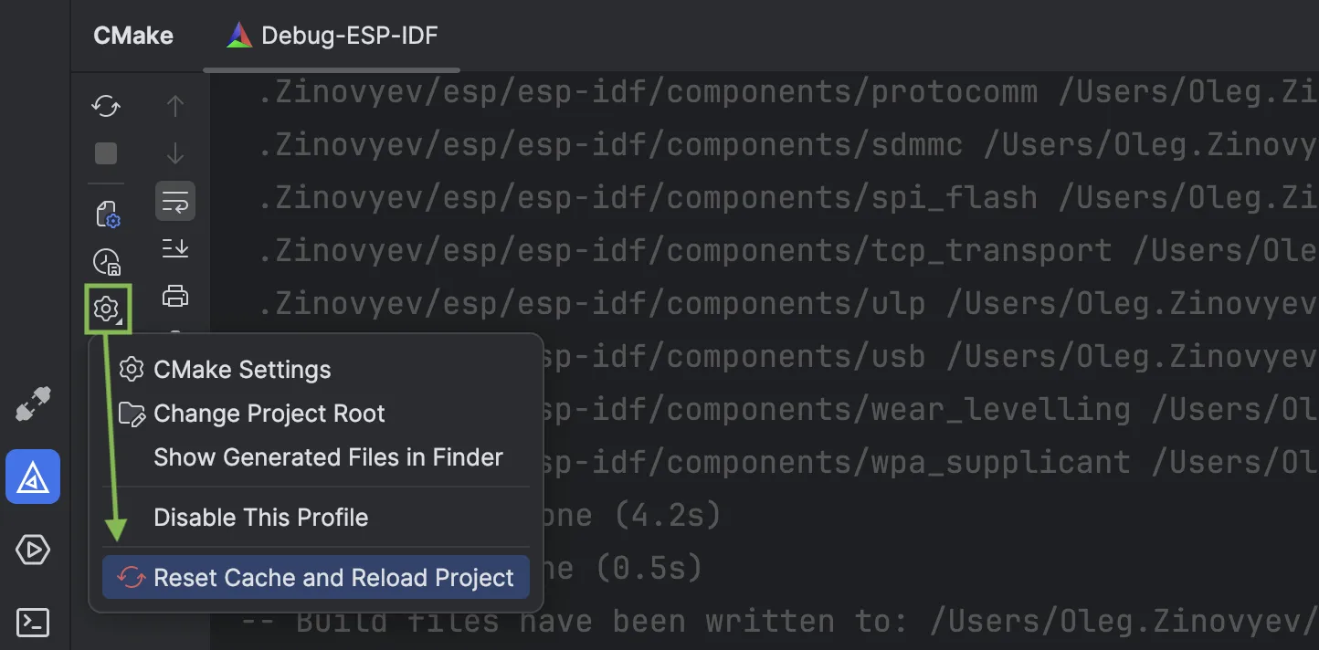Expand the CMake settings gear dropdown
Image resolution: width=1319 pixels, height=650 pixels.
[107, 309]
